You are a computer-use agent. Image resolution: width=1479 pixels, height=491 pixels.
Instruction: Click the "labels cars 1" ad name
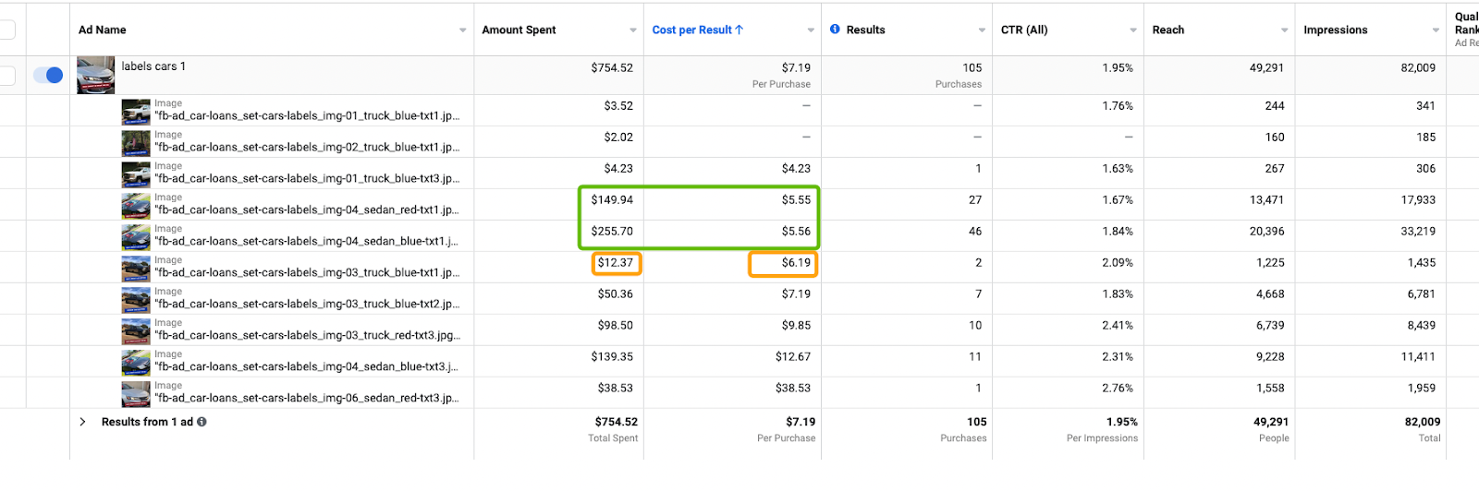click(x=153, y=66)
